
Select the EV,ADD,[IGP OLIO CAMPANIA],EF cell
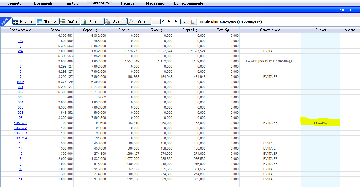pyautogui.click(x=270, y=61)
